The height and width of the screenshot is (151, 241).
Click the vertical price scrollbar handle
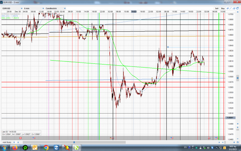[x=238, y=78]
